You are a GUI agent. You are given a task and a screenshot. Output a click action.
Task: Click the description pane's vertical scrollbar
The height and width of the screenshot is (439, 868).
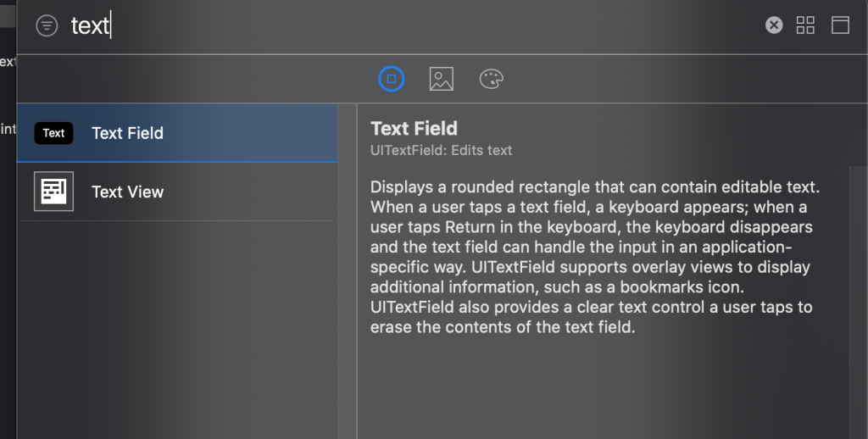(x=856, y=297)
